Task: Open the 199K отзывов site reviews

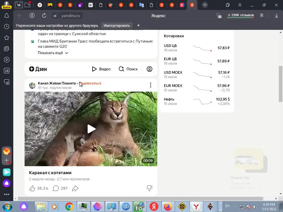Action: [240, 15]
